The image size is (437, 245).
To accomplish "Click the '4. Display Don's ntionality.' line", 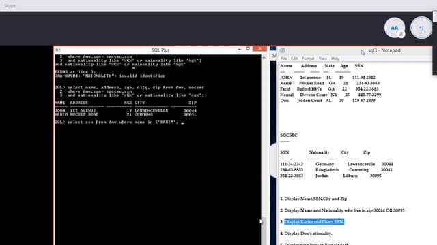I will click(x=306, y=233).
